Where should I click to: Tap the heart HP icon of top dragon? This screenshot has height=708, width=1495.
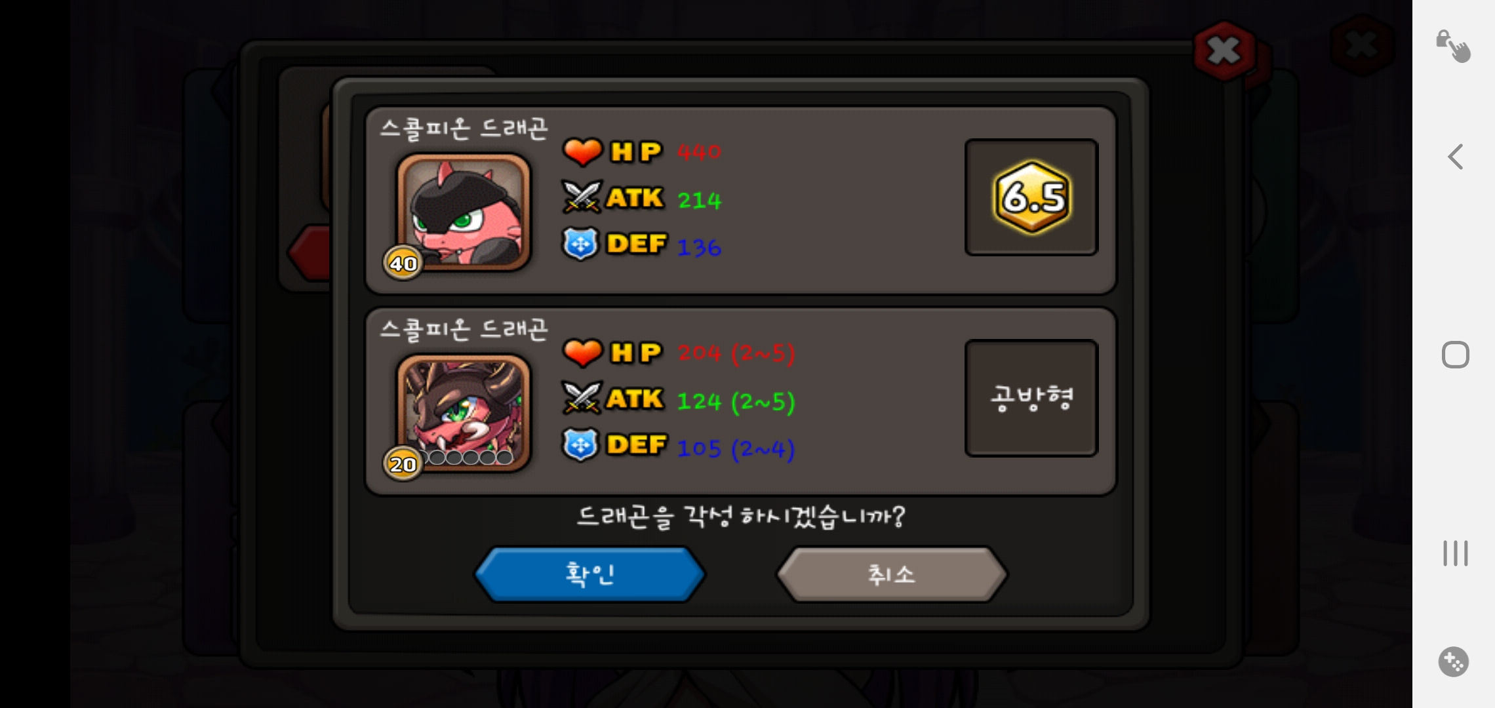[582, 151]
